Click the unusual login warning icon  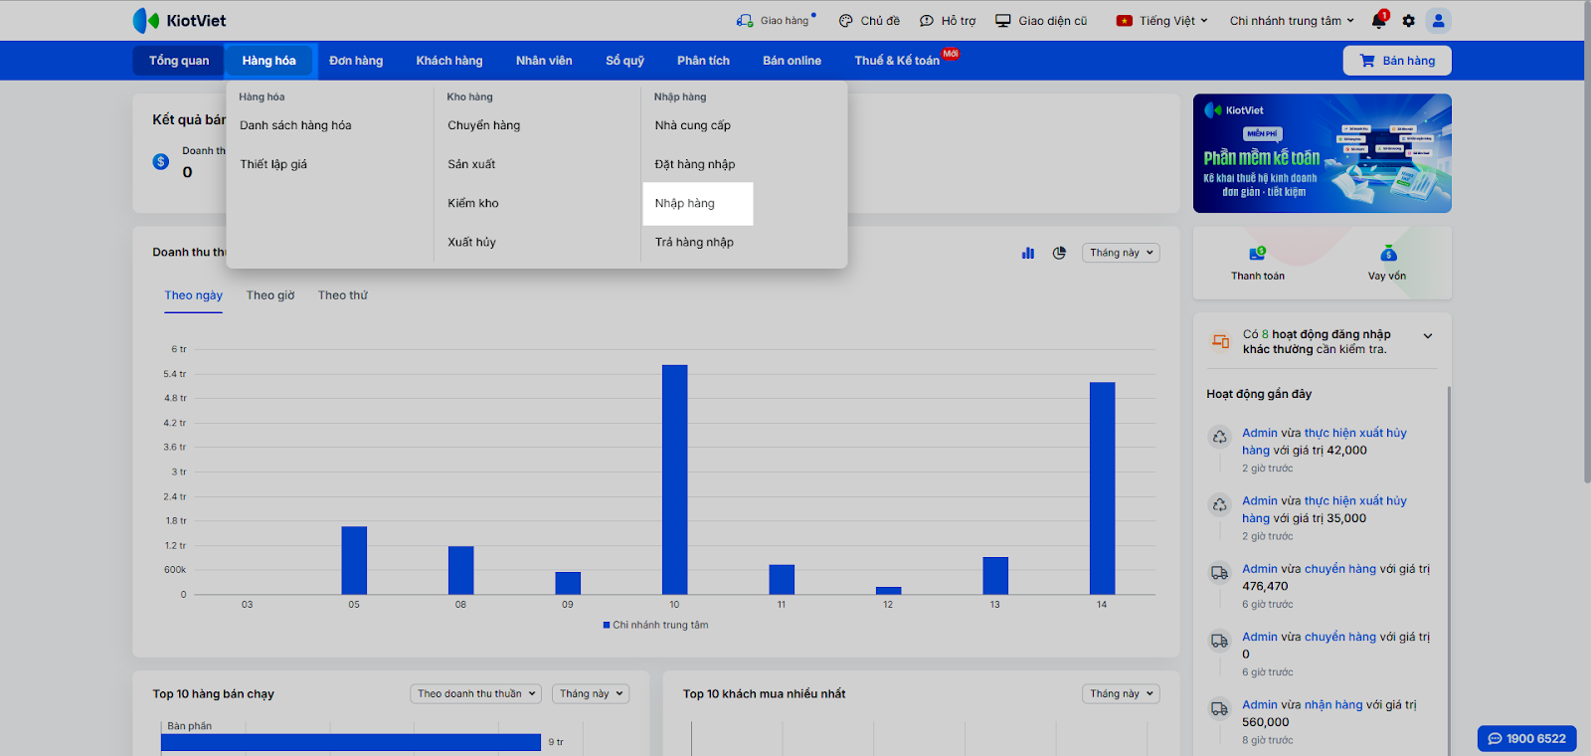[x=1220, y=341]
